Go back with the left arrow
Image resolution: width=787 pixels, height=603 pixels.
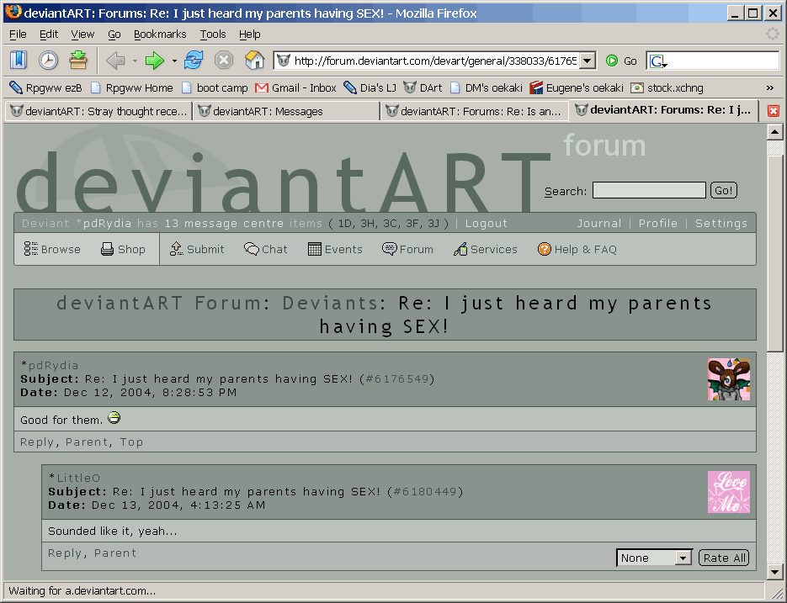point(115,61)
